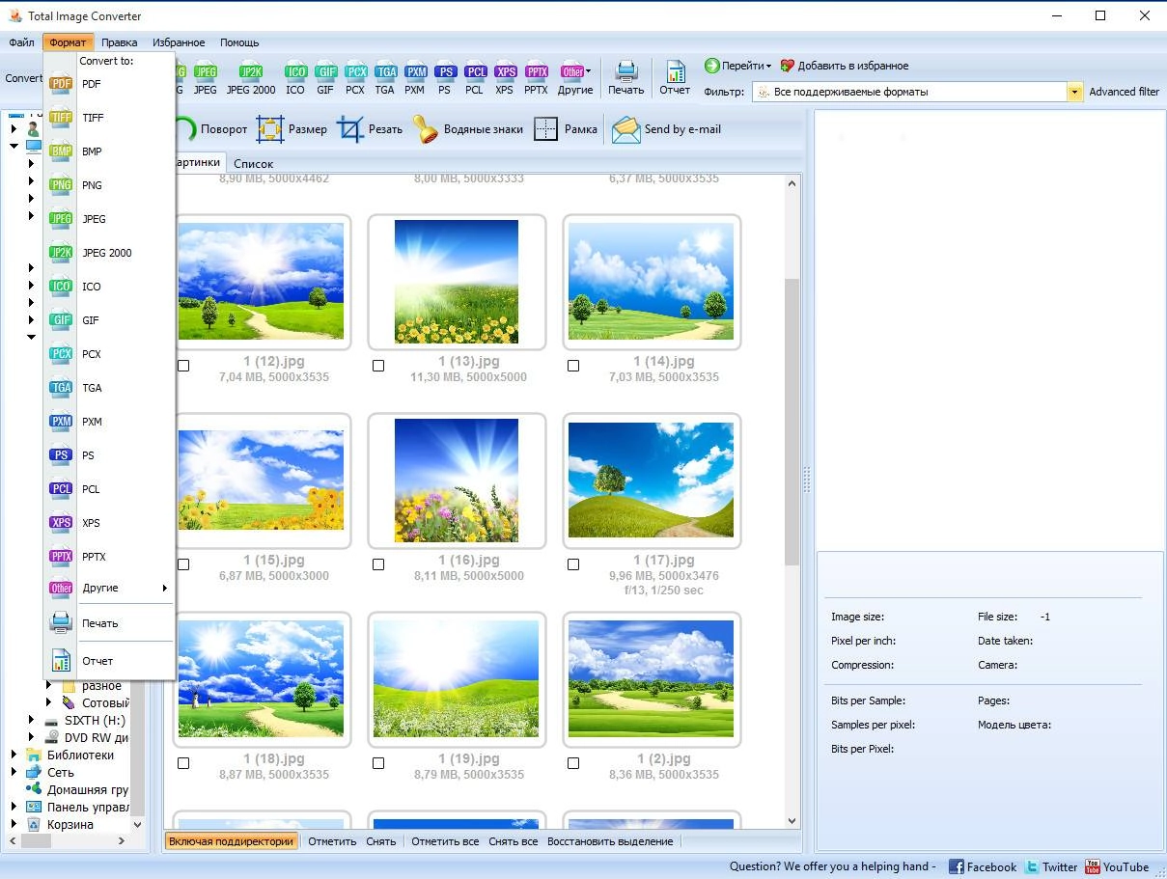Check the box for 1 (2).jpg
The image size is (1167, 879).
pos(573,763)
